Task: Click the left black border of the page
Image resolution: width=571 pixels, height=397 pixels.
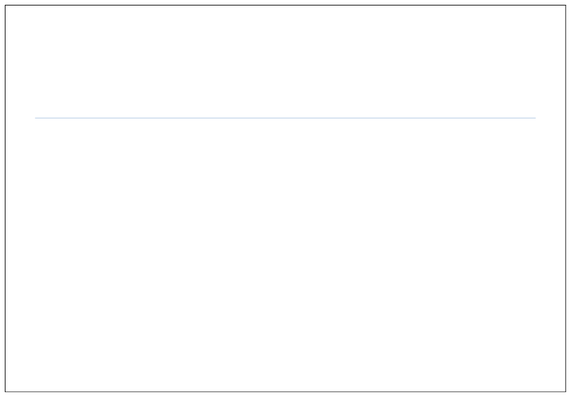Action: (x=5, y=198)
